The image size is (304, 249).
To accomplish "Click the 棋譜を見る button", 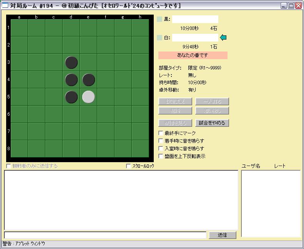I will coord(175,123).
